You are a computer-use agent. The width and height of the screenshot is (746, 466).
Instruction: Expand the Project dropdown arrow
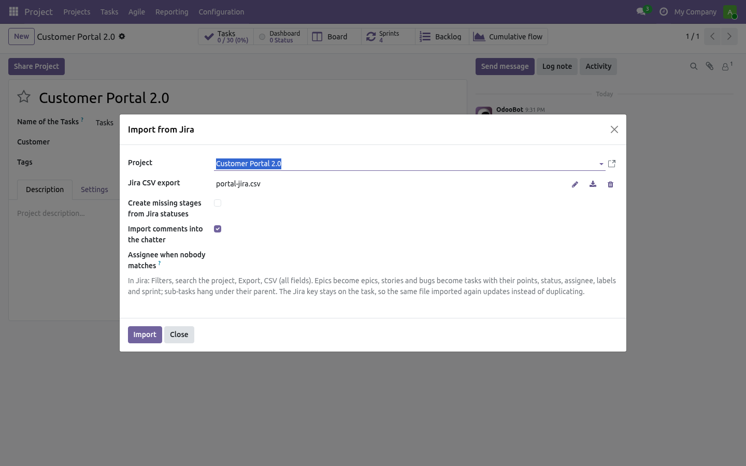coord(601,164)
